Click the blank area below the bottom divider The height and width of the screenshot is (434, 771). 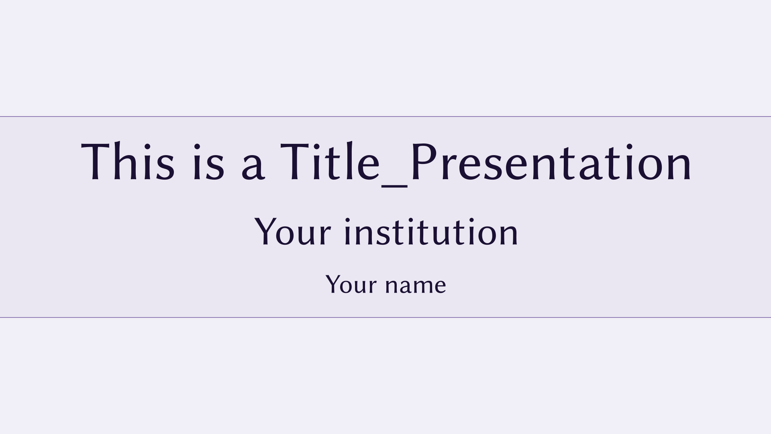coord(385,376)
